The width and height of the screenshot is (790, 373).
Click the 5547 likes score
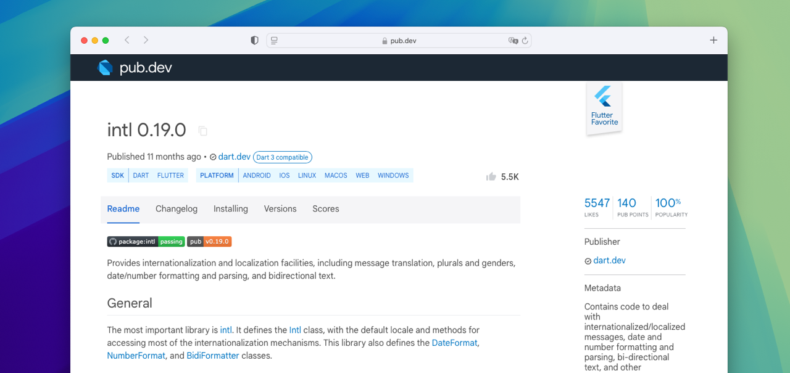[597, 207]
